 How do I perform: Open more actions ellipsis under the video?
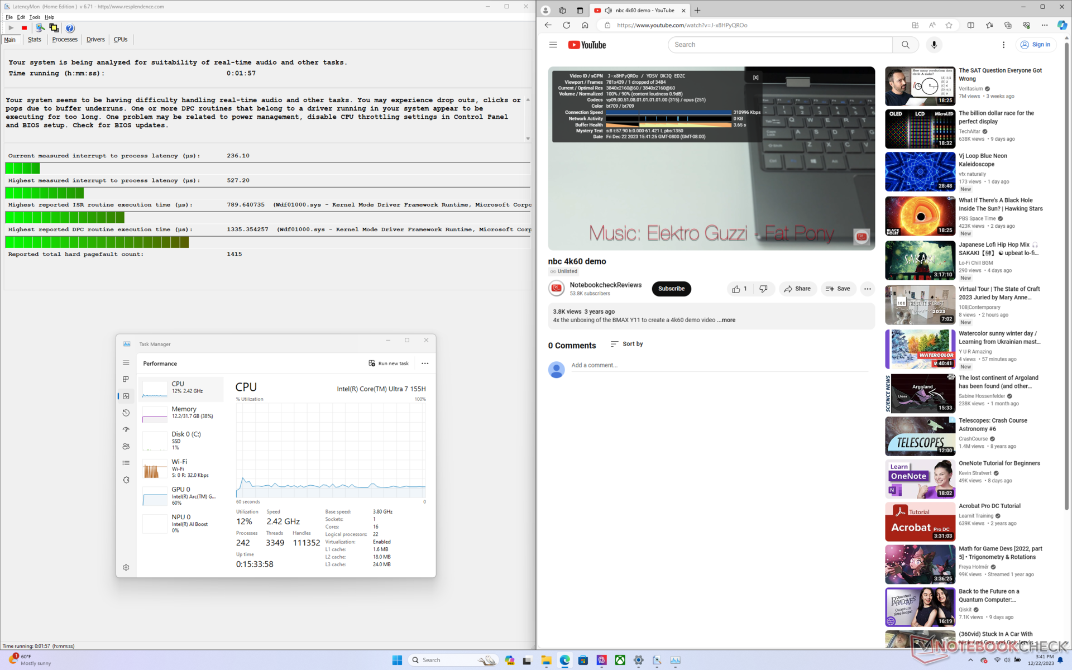(867, 289)
